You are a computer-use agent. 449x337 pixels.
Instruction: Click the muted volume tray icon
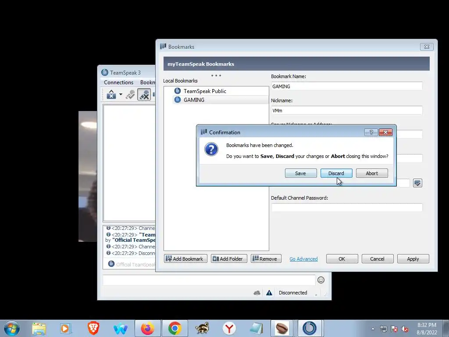[405, 329]
